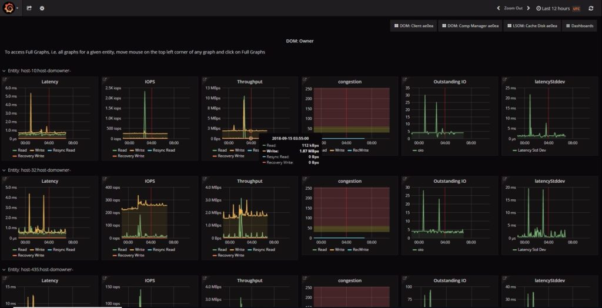Click Read color swatch in host-32 Latency legend
Screen dimensions: 602x308
(15, 250)
